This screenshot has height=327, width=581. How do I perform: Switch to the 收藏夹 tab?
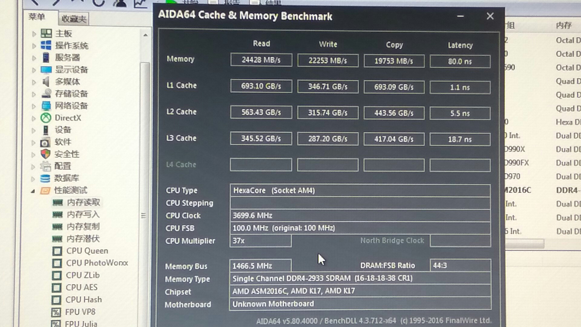74,19
